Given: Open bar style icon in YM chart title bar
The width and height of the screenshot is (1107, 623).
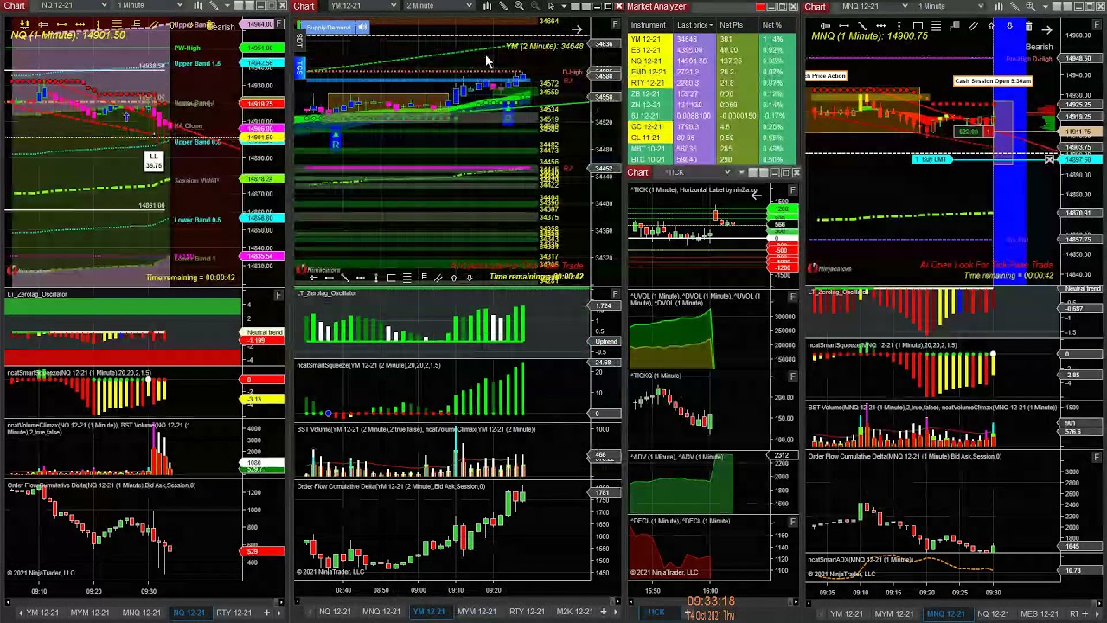Looking at the screenshot, I should click(487, 6).
